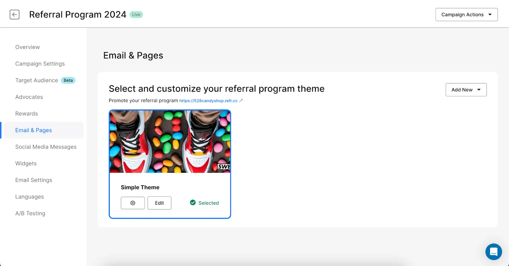The width and height of the screenshot is (509, 266).
Task: Click the Simple Theme title
Action: click(x=140, y=187)
